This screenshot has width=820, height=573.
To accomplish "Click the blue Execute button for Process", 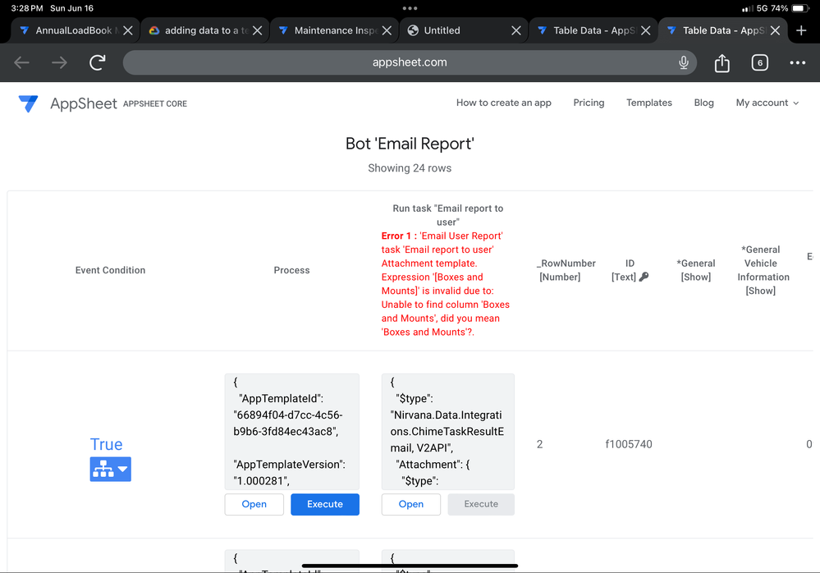I will 325,504.
